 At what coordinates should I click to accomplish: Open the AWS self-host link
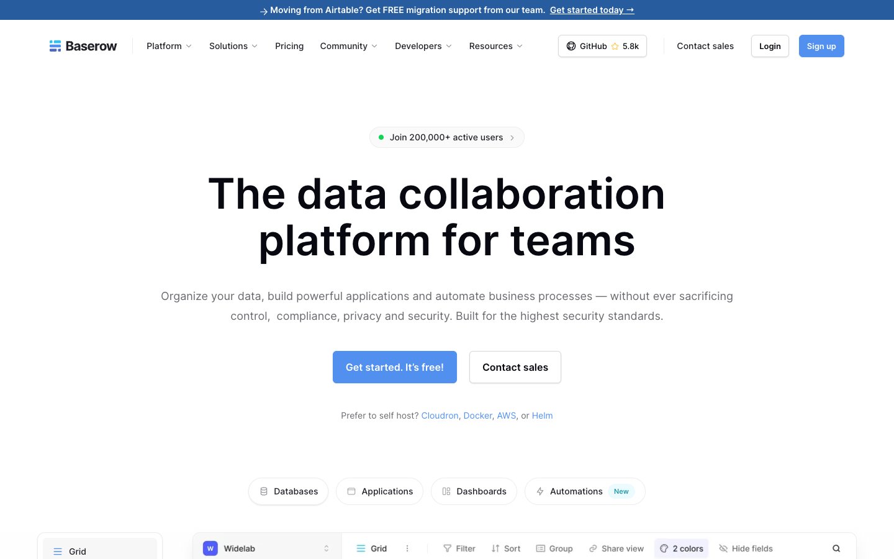(507, 416)
